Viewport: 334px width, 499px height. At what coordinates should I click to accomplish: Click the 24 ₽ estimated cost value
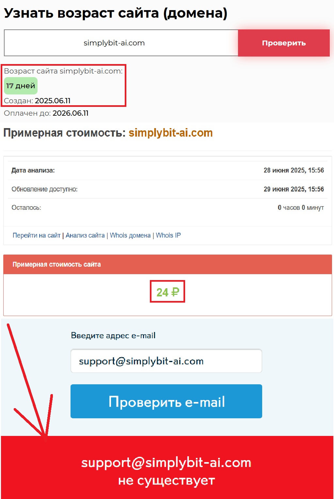pyautogui.click(x=167, y=292)
